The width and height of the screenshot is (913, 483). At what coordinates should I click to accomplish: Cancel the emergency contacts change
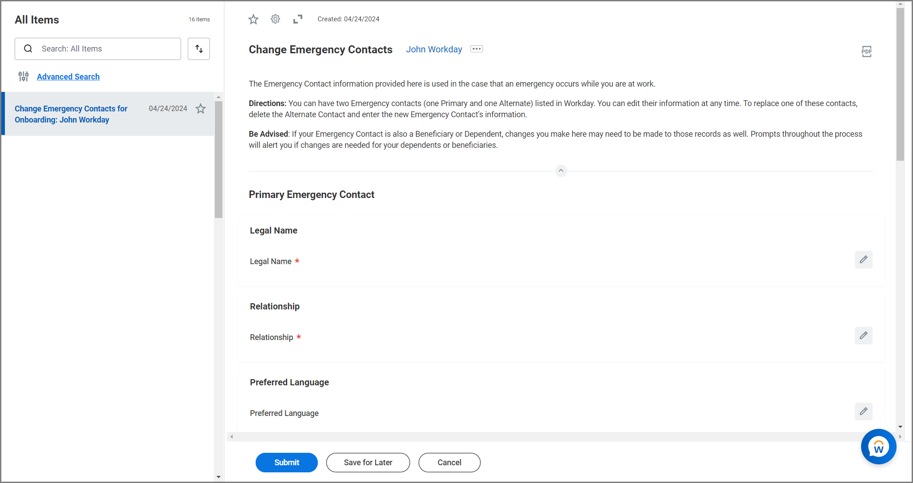click(x=450, y=463)
